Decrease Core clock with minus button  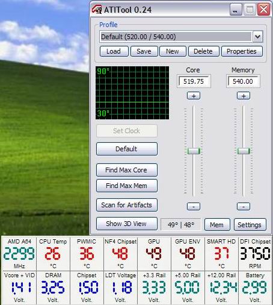pyautogui.click(x=194, y=206)
